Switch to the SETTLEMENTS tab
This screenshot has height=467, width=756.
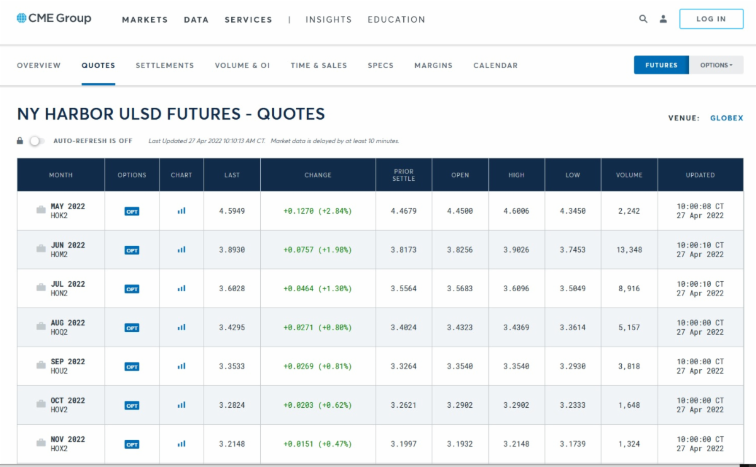(x=164, y=66)
